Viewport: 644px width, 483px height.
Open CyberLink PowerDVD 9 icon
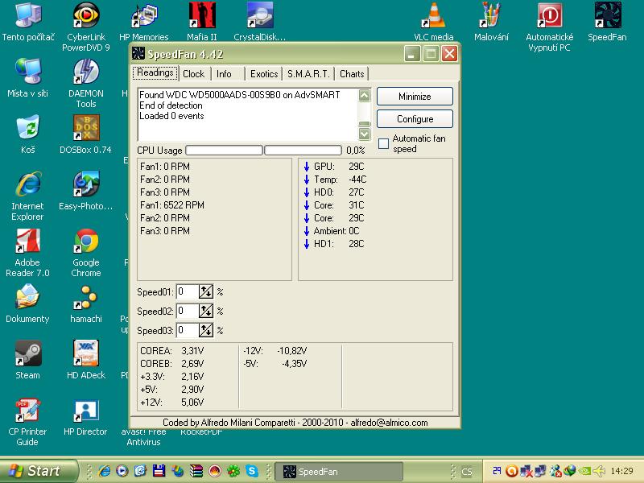[x=86, y=16]
